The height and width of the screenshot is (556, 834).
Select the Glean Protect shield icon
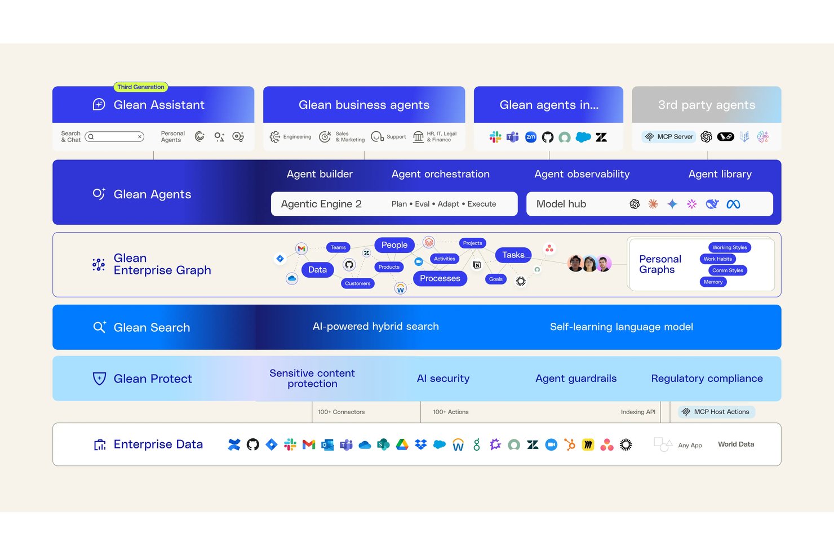[99, 379]
